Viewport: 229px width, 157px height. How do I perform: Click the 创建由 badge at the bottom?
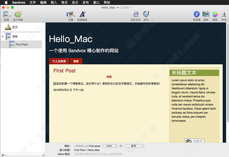[x=194, y=141]
